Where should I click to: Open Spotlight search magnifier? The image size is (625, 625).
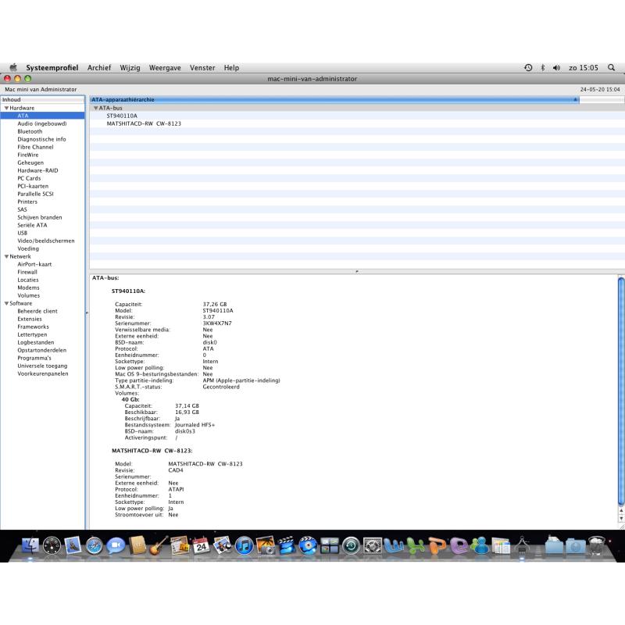click(611, 68)
